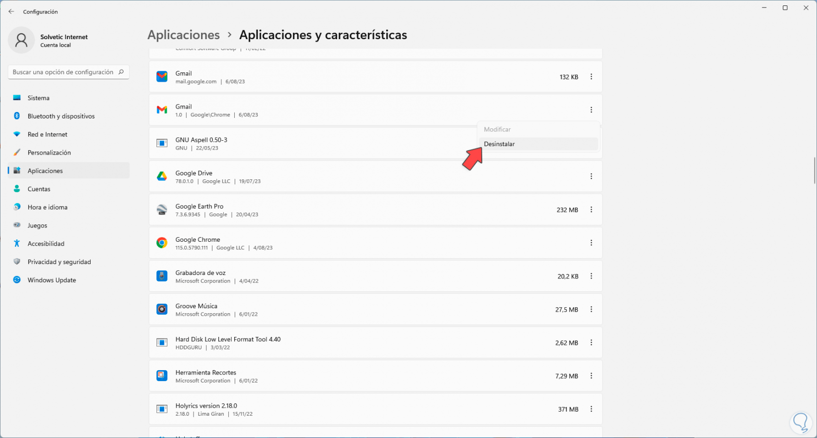Click the vertical scrollbar thumb
Image resolution: width=817 pixels, height=438 pixels.
tap(815, 170)
